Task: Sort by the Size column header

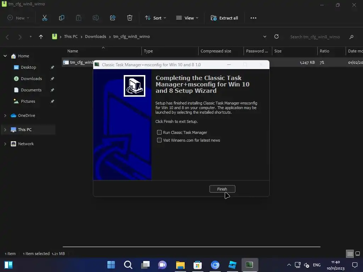Action: (295, 51)
